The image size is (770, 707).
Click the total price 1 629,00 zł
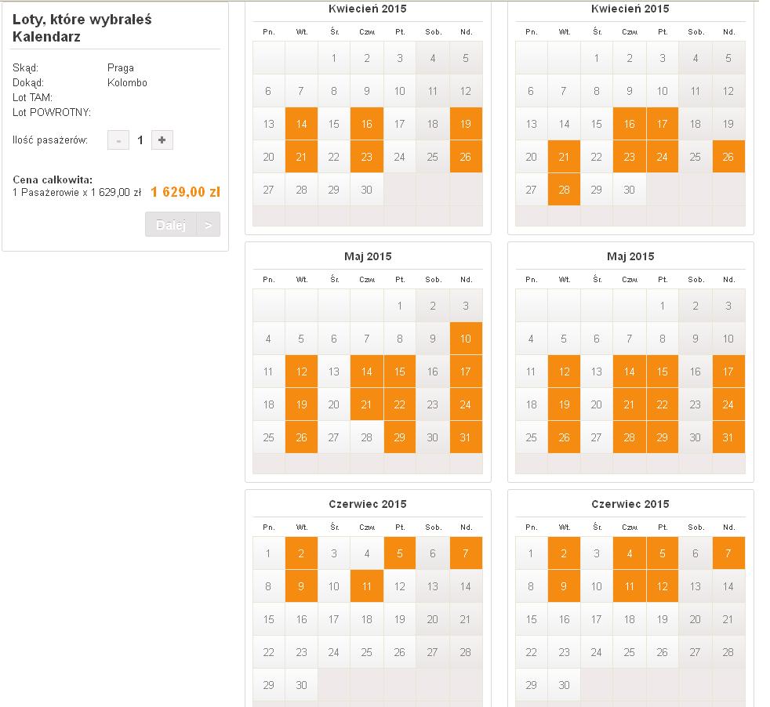[185, 192]
